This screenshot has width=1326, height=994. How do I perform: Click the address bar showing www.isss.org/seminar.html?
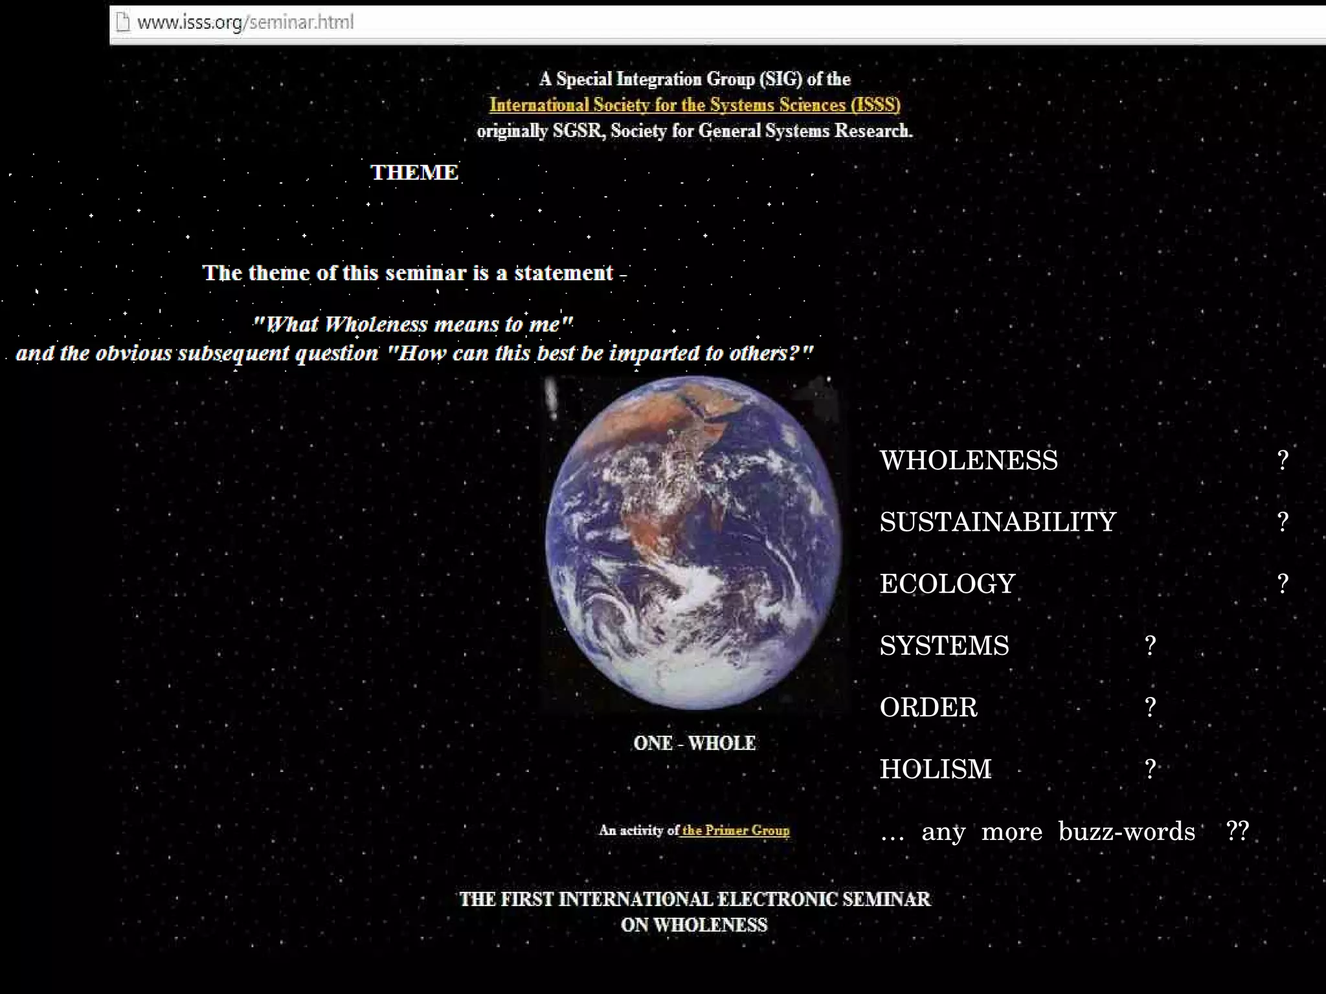pyautogui.click(x=718, y=25)
